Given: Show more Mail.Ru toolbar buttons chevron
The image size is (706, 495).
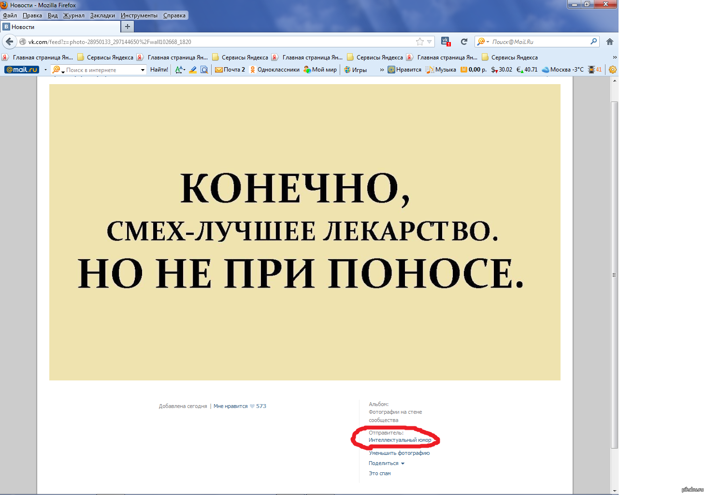Looking at the screenshot, I should (x=382, y=70).
